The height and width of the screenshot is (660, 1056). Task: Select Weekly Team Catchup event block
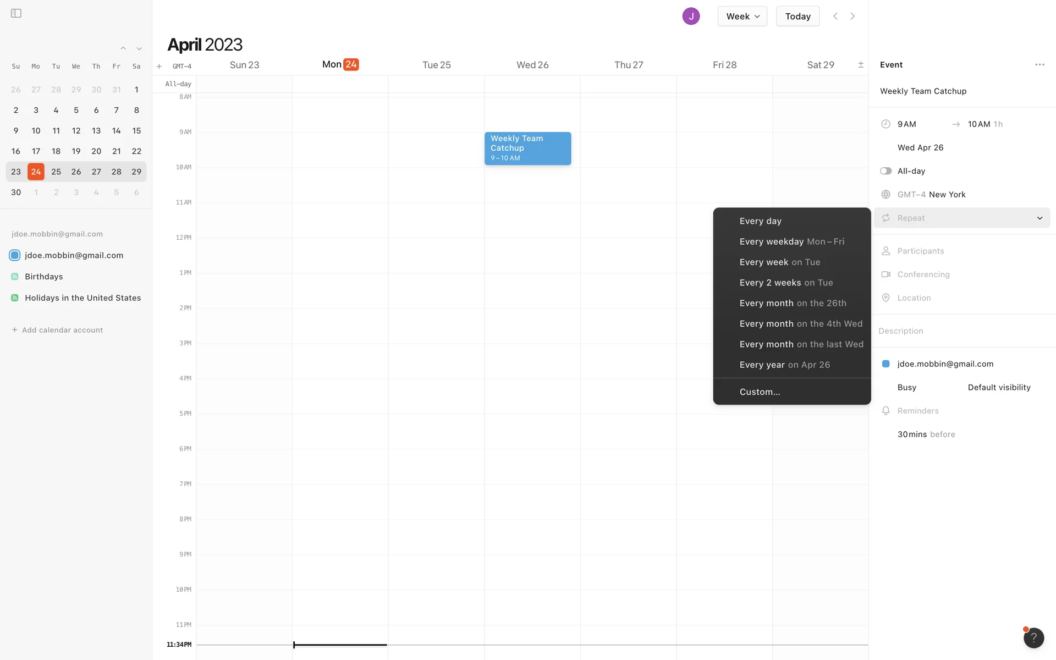coord(527,148)
